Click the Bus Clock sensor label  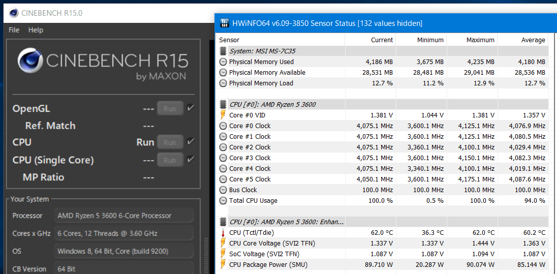click(243, 190)
